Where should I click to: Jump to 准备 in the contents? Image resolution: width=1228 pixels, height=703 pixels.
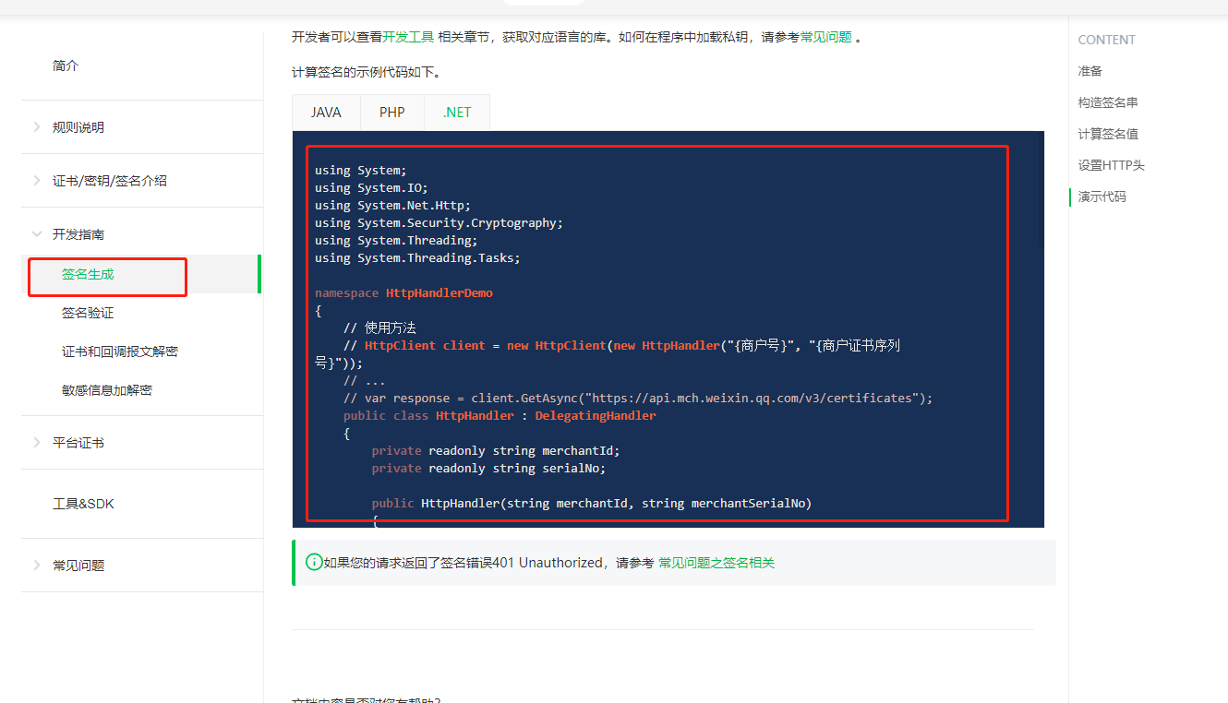1090,71
